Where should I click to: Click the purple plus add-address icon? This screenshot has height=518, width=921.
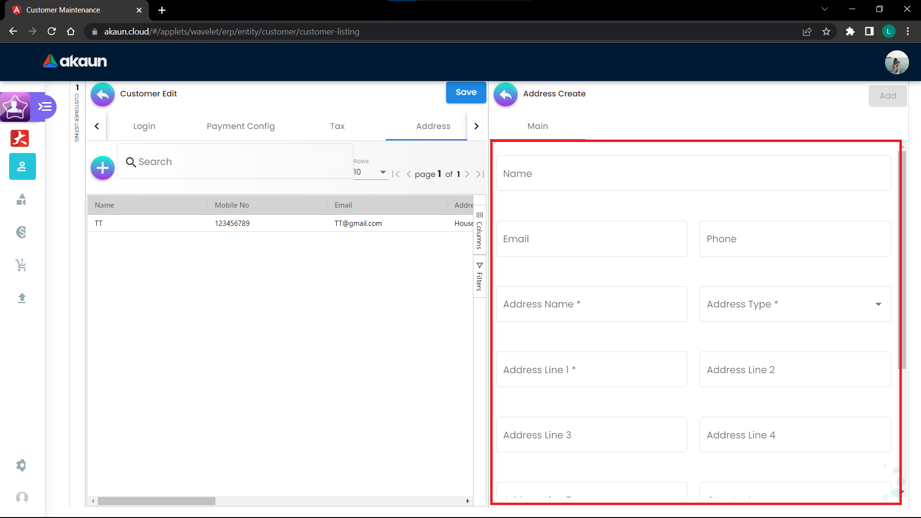tap(102, 168)
